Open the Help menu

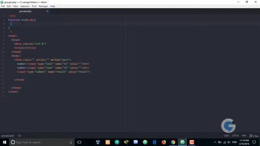52,6
